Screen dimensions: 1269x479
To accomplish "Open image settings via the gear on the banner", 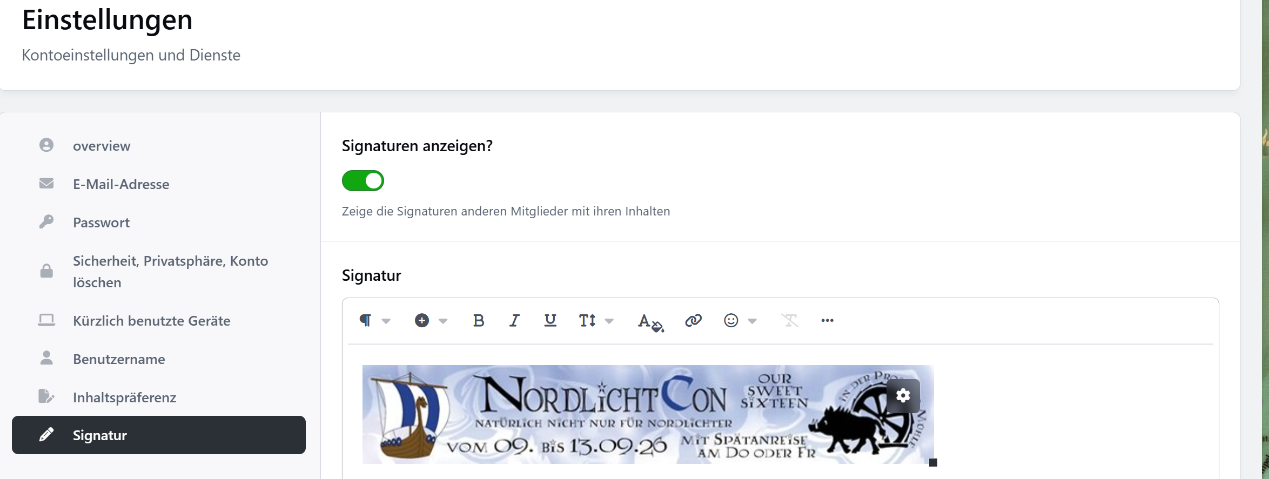I will [903, 396].
